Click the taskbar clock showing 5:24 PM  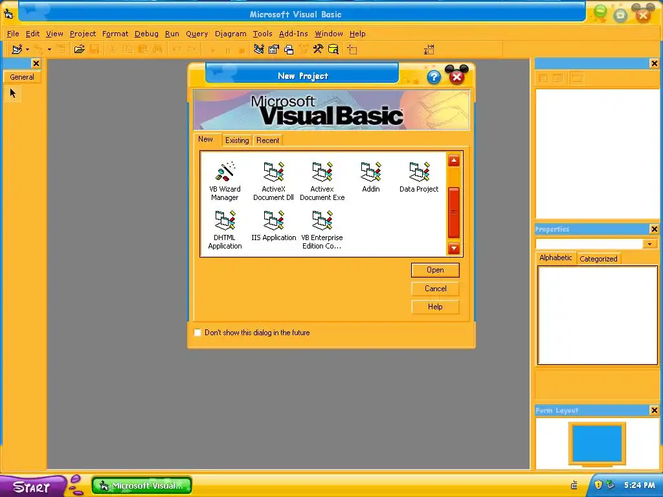(x=639, y=485)
